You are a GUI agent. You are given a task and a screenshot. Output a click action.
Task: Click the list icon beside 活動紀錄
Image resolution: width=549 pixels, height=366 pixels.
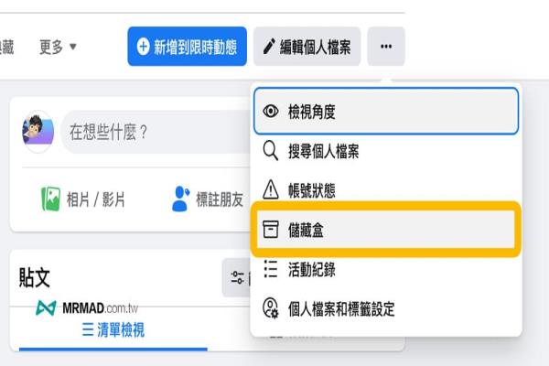point(270,269)
